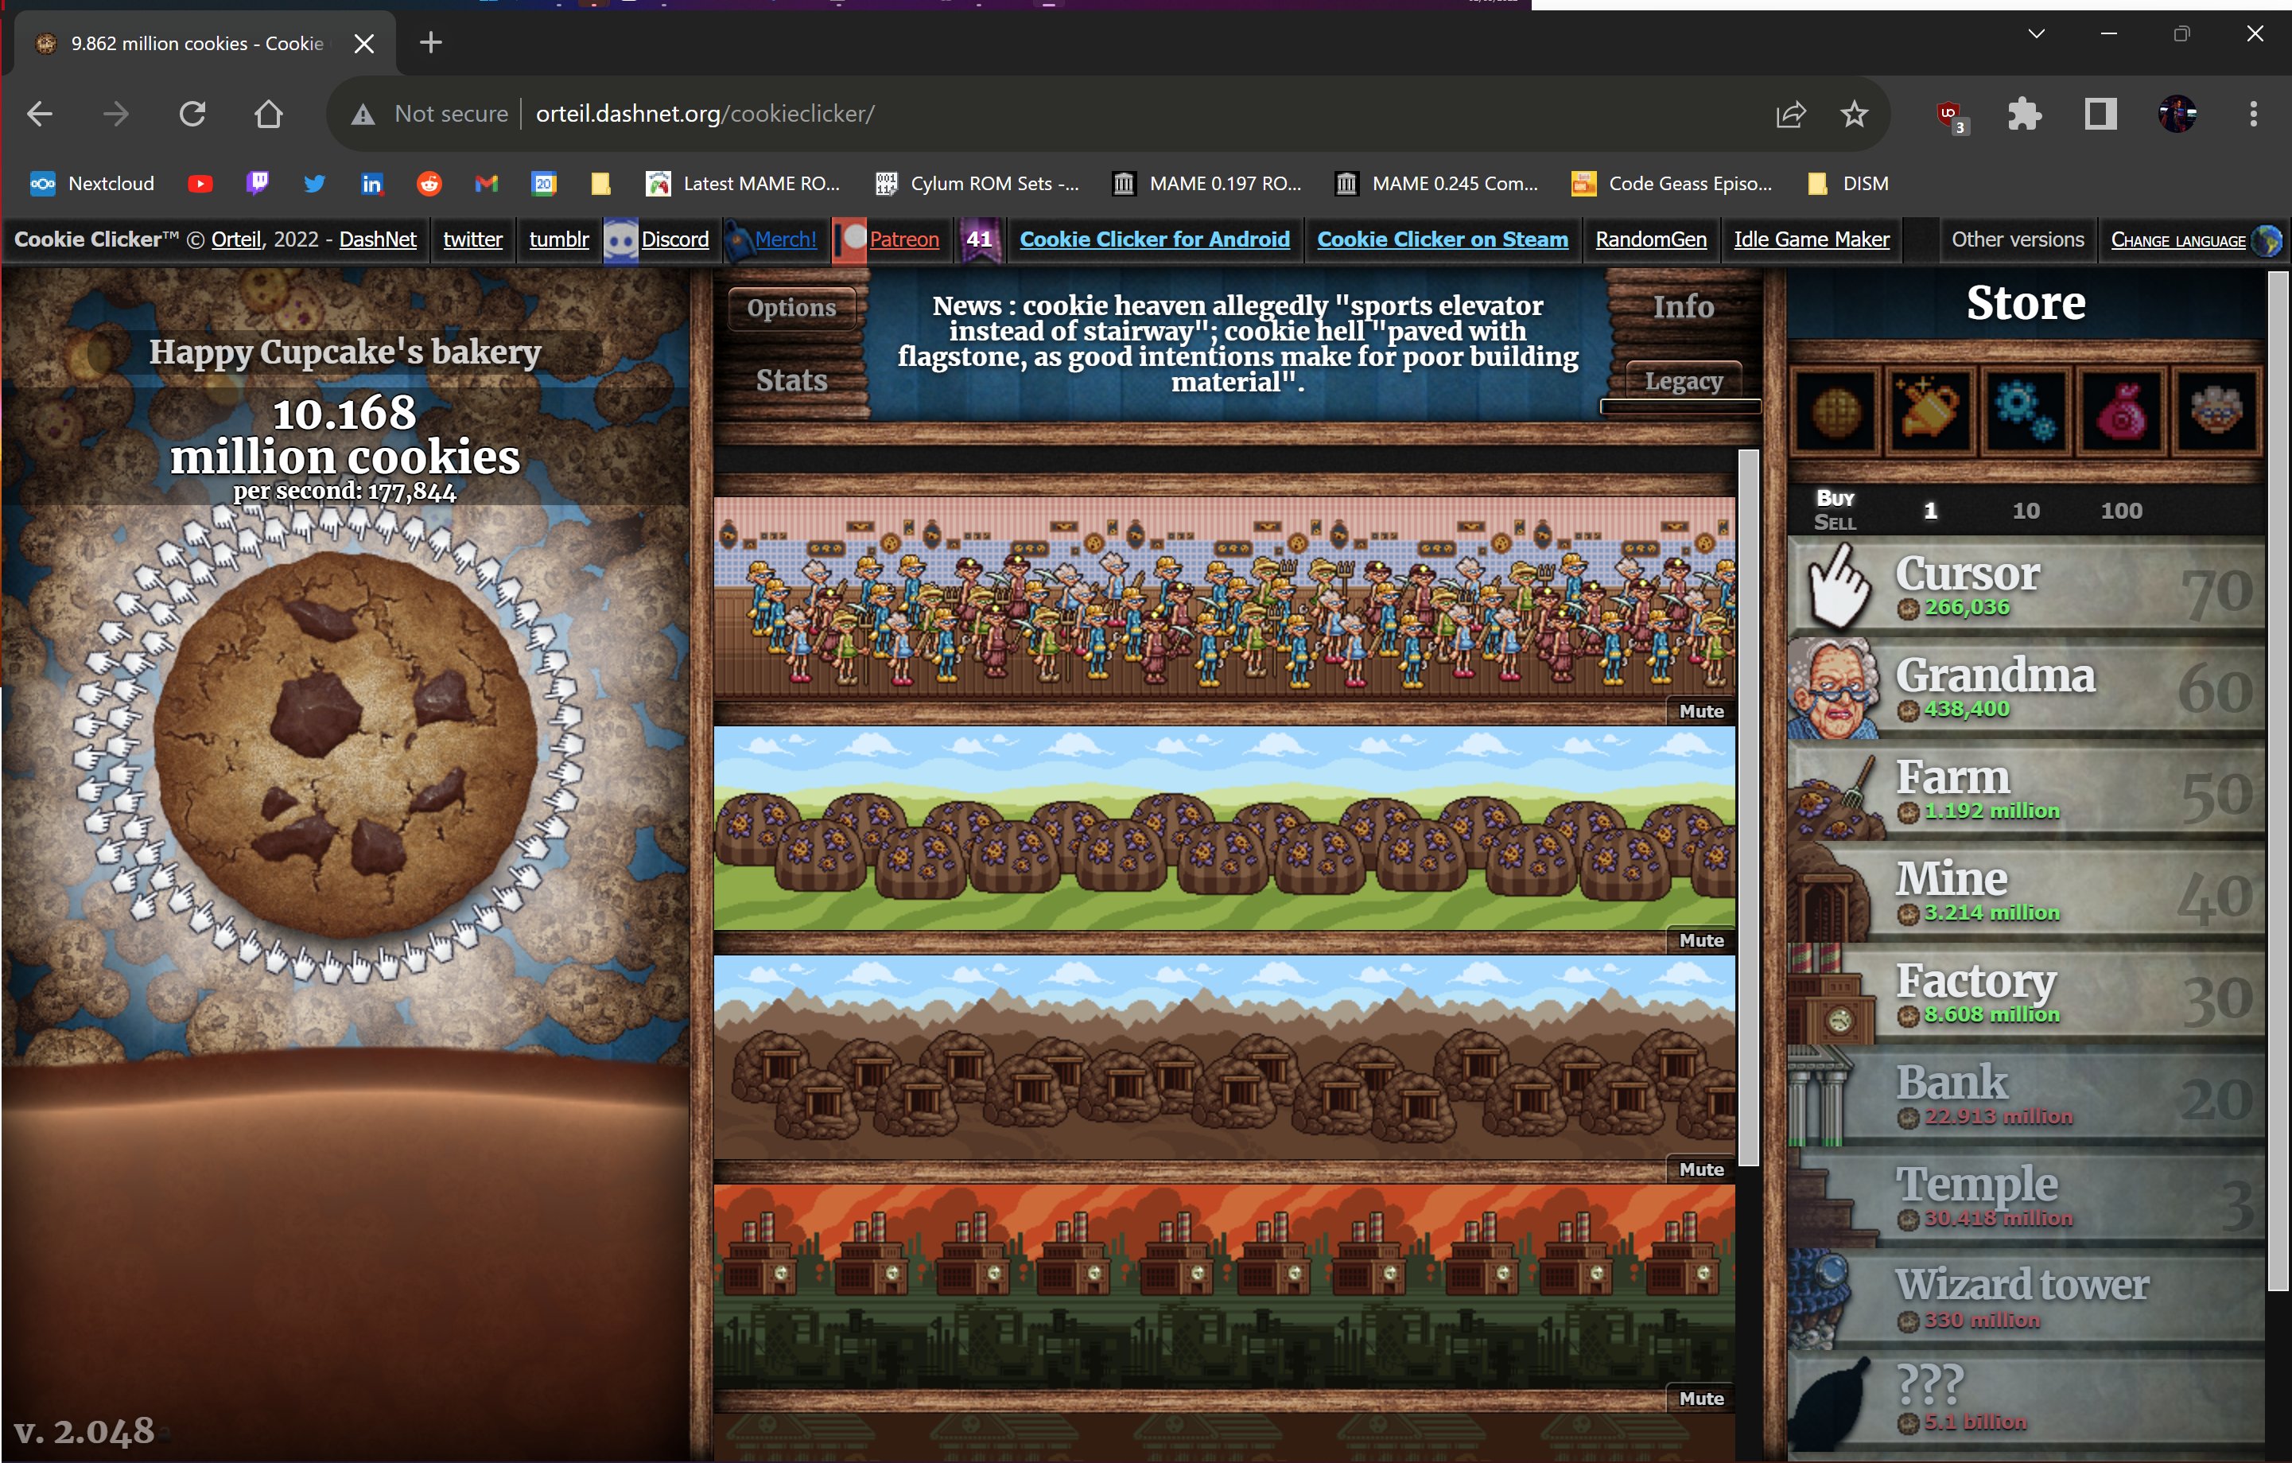Set bulk buy amount to 100
Screen dimensions: 2292x1463
click(x=2121, y=510)
